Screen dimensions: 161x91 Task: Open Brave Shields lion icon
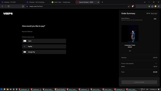[x=133, y=6]
